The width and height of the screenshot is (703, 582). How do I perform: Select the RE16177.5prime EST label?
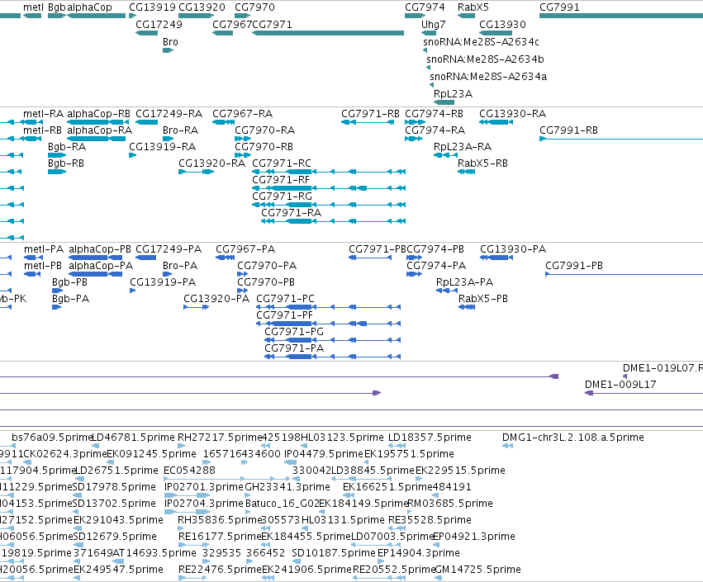coord(220,537)
